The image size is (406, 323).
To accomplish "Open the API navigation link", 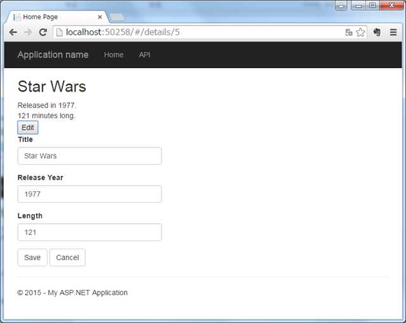I will (x=144, y=55).
